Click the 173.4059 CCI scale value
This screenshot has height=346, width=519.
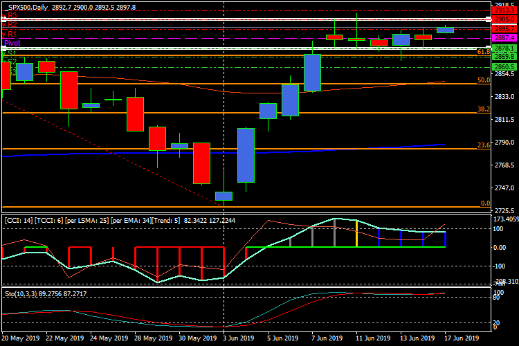[x=506, y=219]
